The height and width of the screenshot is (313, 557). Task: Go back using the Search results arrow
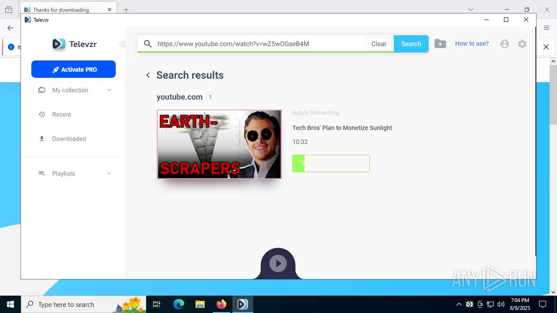[148, 75]
